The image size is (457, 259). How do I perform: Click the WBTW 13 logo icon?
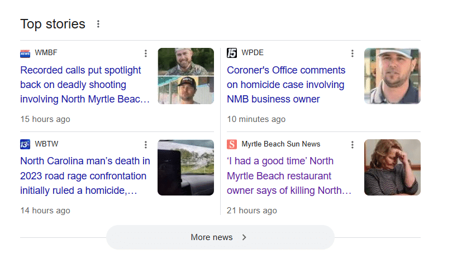[x=25, y=144]
